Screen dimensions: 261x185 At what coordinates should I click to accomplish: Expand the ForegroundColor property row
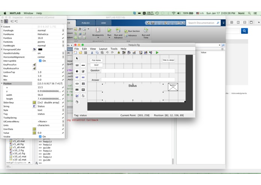click(2, 49)
